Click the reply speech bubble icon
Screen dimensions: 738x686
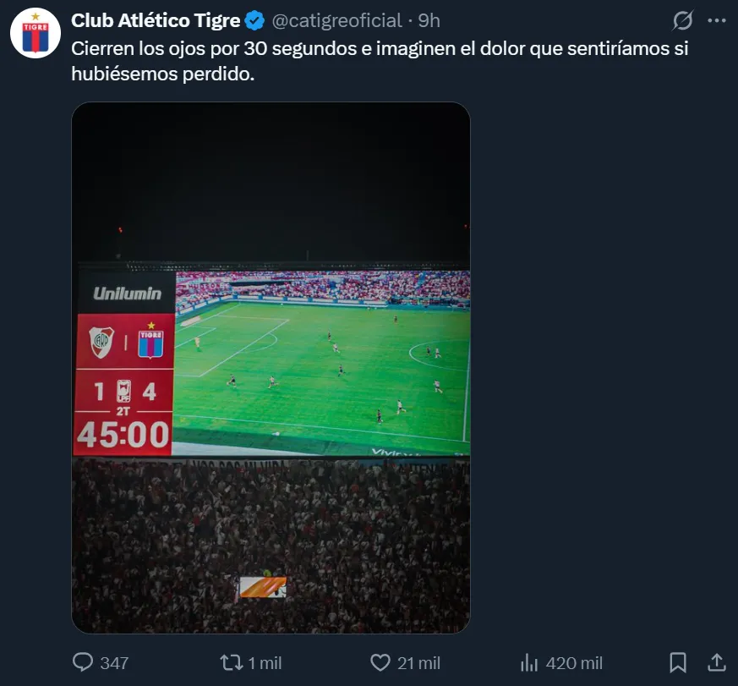pos(83,662)
